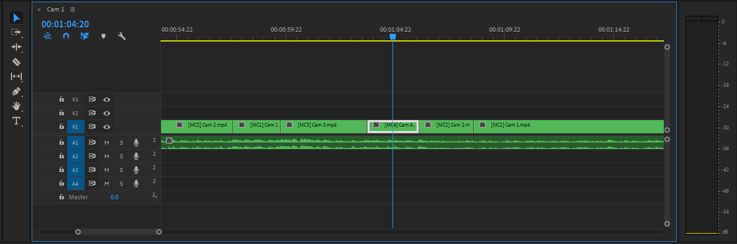Open the Cam 1 panel menu
The image size is (737, 244).
[x=73, y=9]
